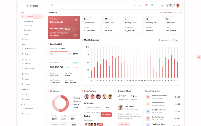Click the floating settings gear on right edge
Screen dimensions: 201x126
[x=199, y=57]
